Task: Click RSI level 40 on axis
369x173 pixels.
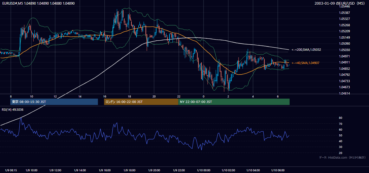Action: point(340,141)
